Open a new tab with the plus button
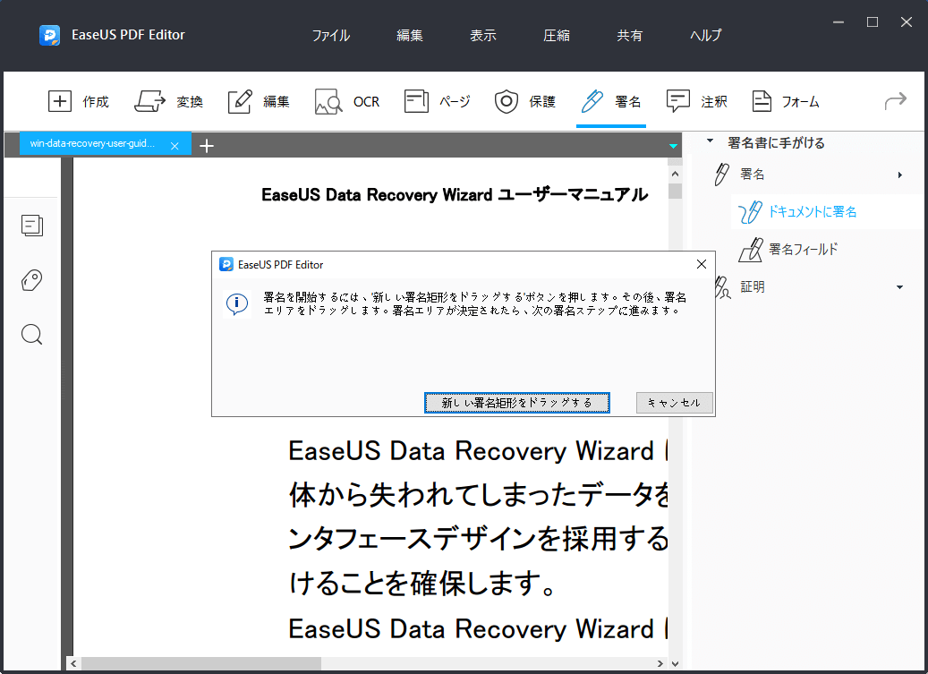This screenshot has width=928, height=674. point(207,144)
